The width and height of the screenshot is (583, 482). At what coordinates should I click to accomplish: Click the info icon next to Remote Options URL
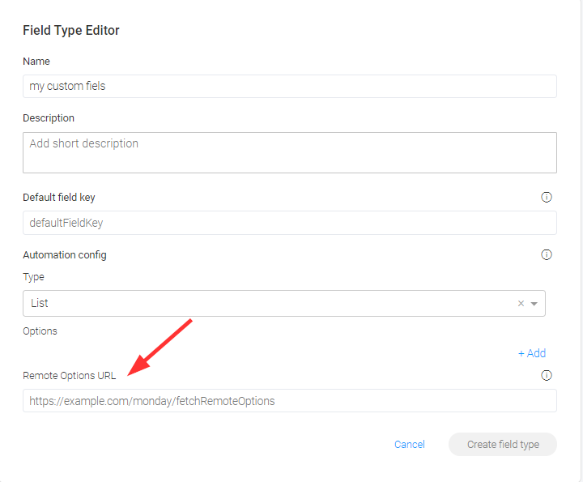point(547,375)
